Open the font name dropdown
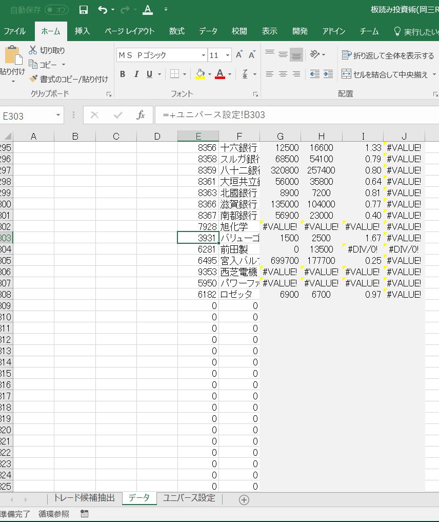This screenshot has width=439, height=522. [203, 55]
